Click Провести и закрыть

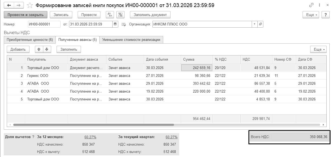point(26,15)
